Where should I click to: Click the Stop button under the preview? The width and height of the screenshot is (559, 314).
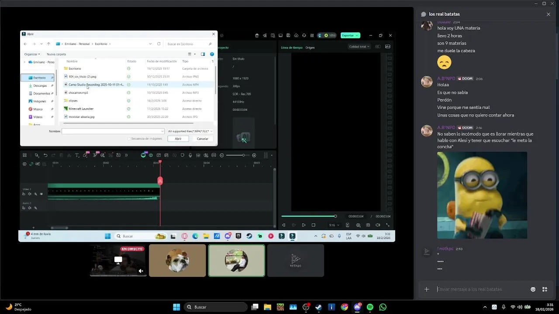click(x=313, y=225)
